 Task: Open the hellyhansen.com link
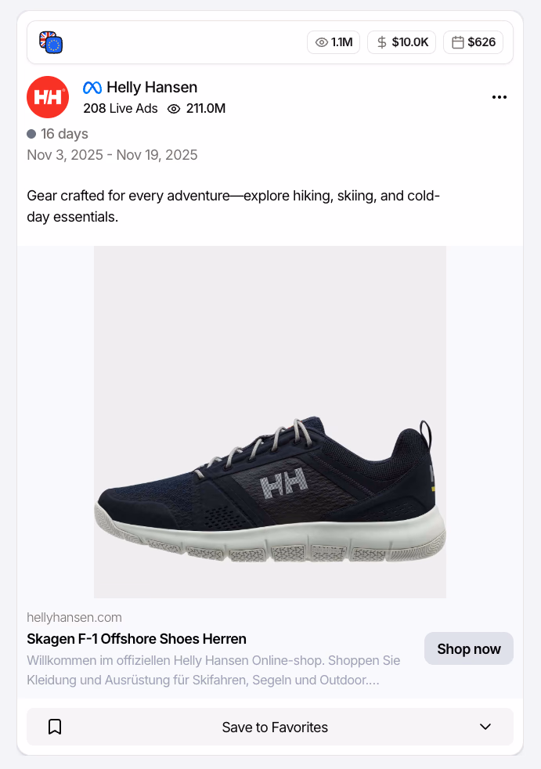[x=74, y=617]
